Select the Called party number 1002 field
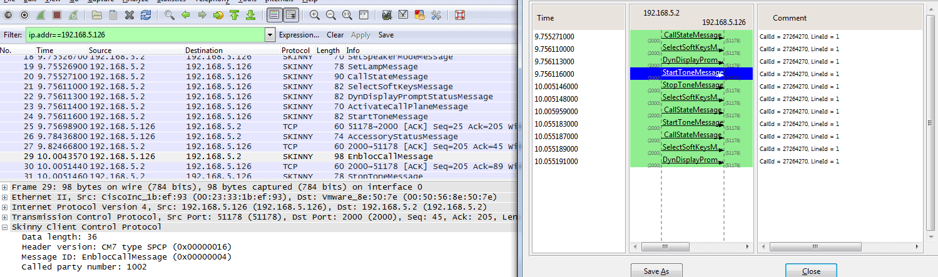This screenshot has width=938, height=277. click(x=84, y=267)
